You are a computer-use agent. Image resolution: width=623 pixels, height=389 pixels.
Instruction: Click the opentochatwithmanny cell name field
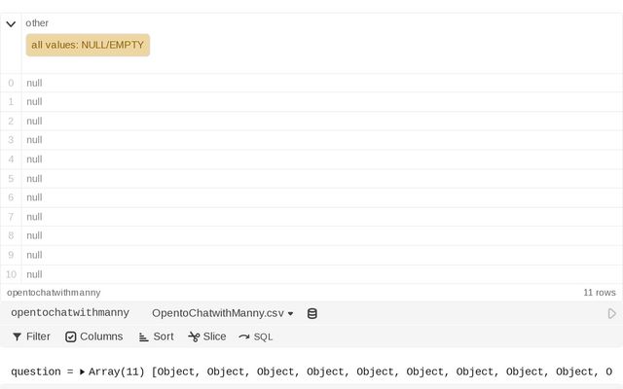pyautogui.click(x=70, y=313)
